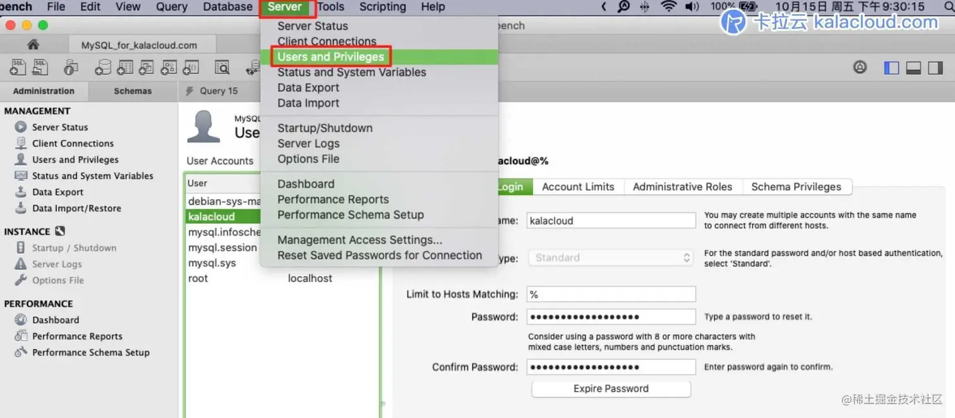Switch to the Account Limits tab
Image resolution: width=955 pixels, height=418 pixels.
tap(578, 187)
